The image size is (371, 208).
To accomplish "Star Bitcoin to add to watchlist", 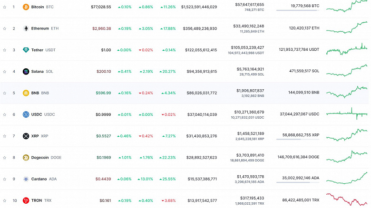I will [x=4, y=7].
